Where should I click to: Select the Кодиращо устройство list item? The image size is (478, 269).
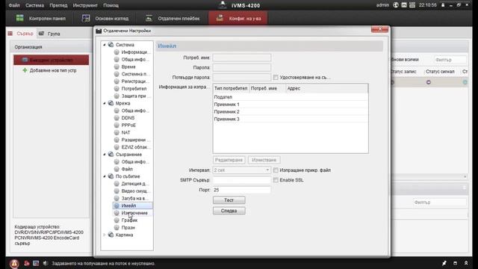[52, 60]
